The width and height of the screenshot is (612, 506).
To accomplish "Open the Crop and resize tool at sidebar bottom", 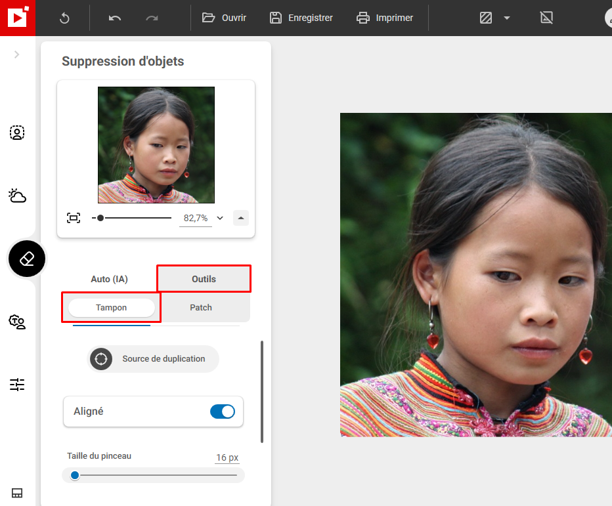I will pyautogui.click(x=17, y=493).
